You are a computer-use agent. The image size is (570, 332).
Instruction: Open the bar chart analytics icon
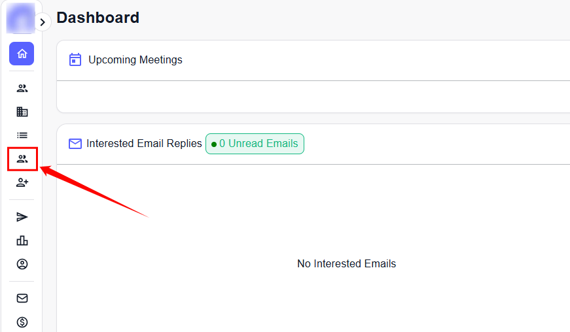[22, 241]
